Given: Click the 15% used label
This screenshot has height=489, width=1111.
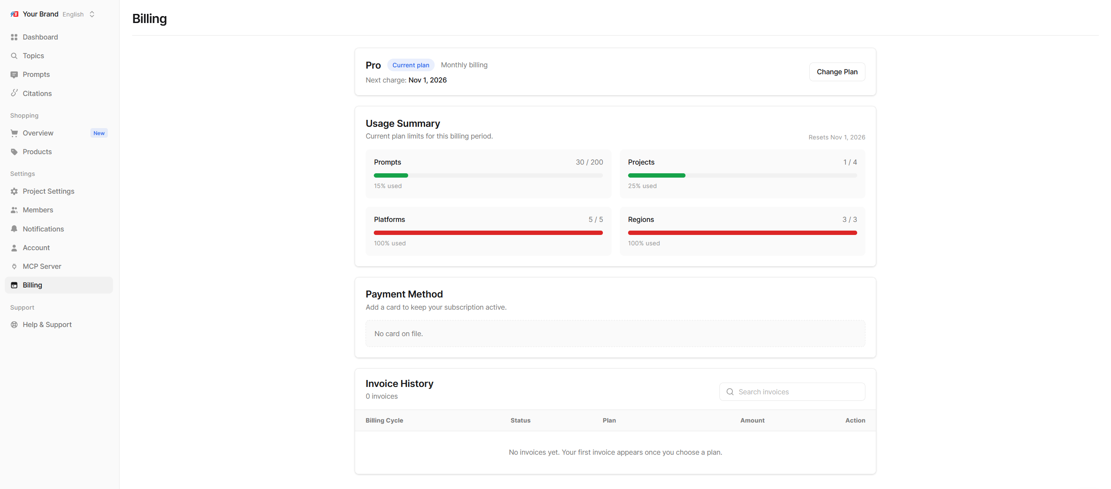Looking at the screenshot, I should tap(388, 186).
